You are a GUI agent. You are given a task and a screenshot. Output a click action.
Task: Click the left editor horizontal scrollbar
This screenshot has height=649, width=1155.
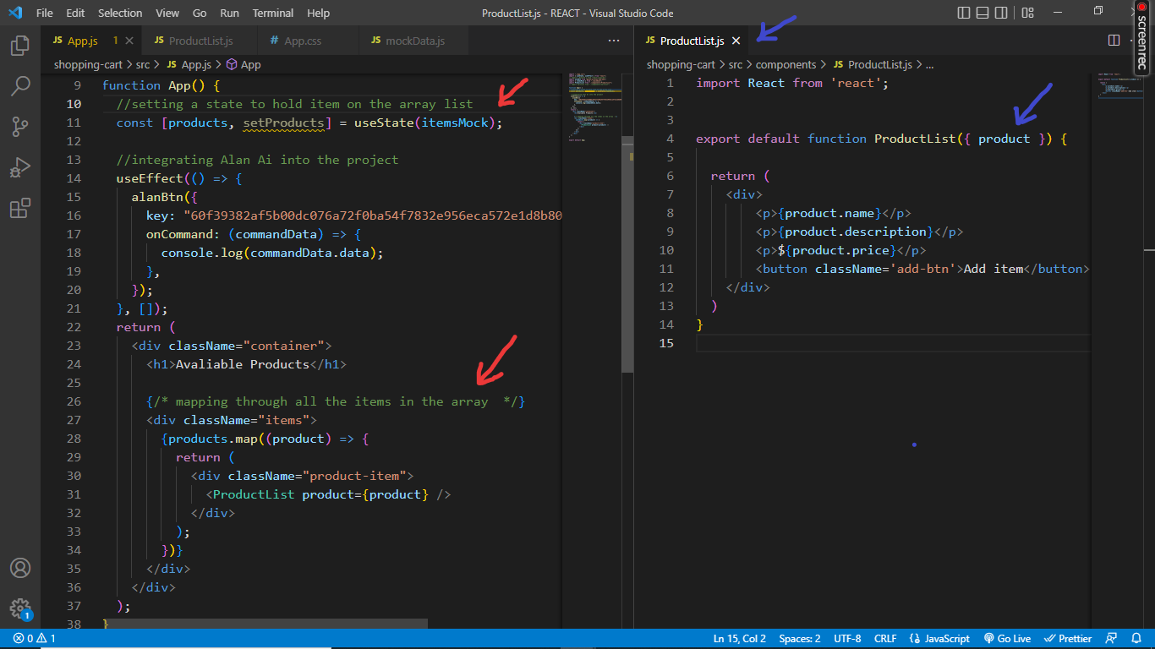[x=265, y=624]
